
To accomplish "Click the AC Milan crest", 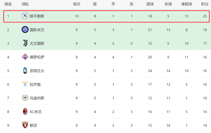I will tap(25, 111).
